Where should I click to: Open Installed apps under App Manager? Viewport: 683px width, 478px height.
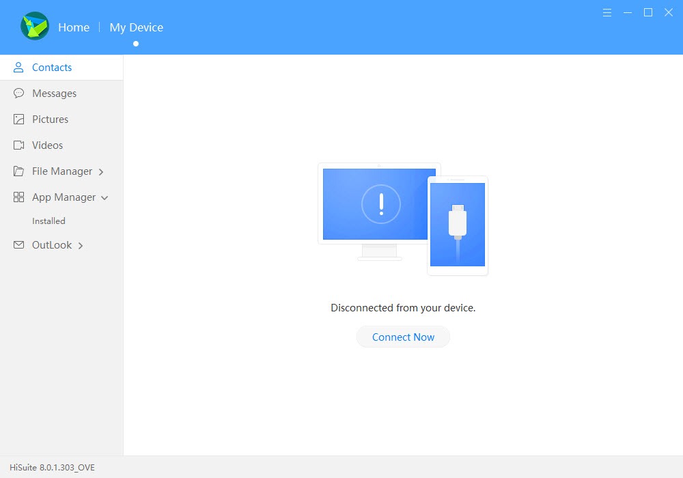(x=48, y=221)
